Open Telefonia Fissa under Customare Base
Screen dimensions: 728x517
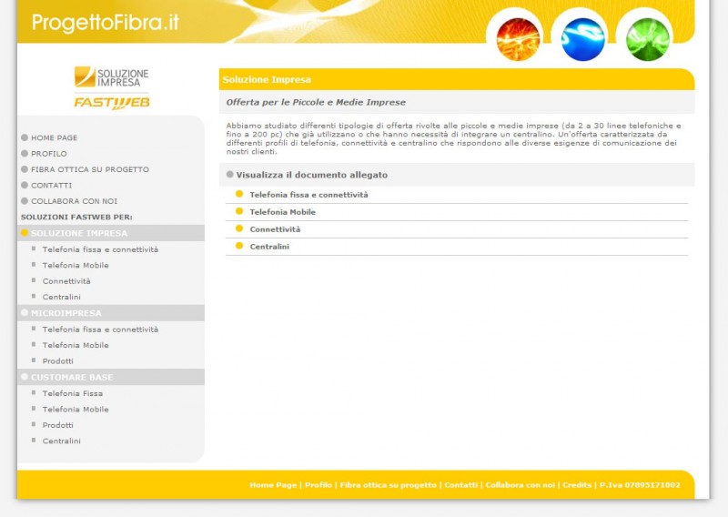pyautogui.click(x=73, y=393)
